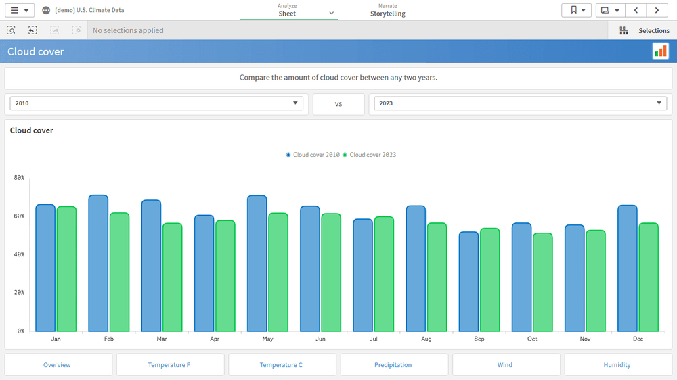This screenshot has height=380, width=677.
Task: Open the smart search selection tool
Action: (12, 30)
